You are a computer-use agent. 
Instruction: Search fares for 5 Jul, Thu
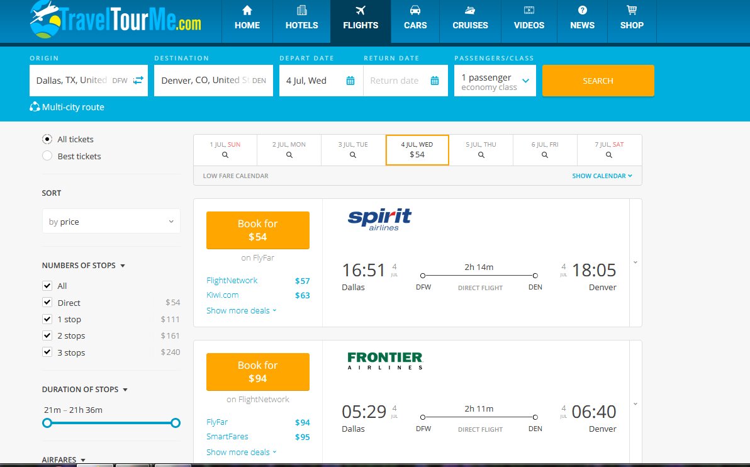coord(481,150)
